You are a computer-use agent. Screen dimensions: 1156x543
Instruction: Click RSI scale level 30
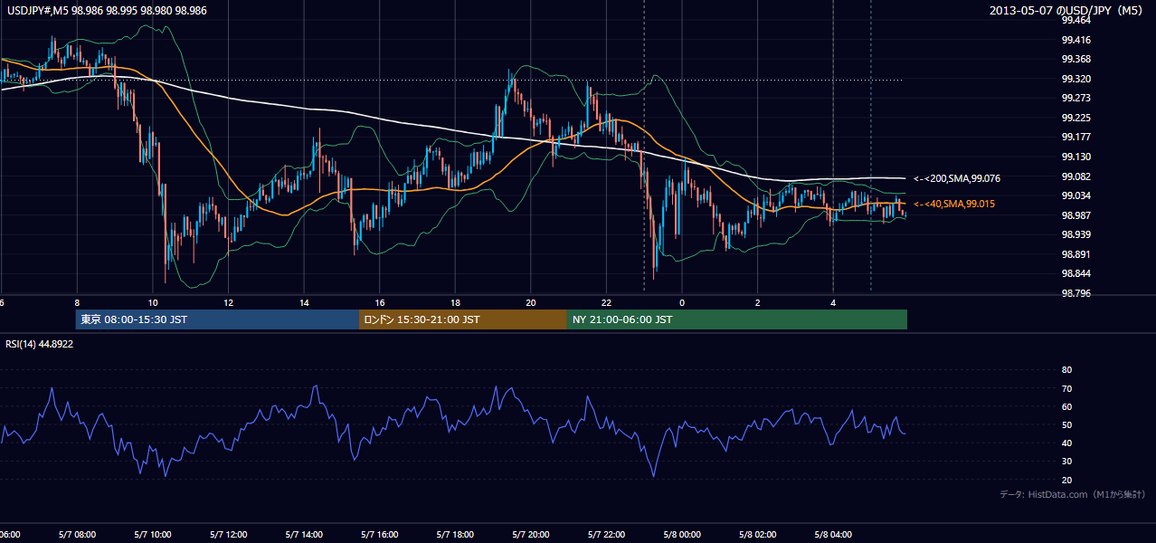coord(1066,462)
